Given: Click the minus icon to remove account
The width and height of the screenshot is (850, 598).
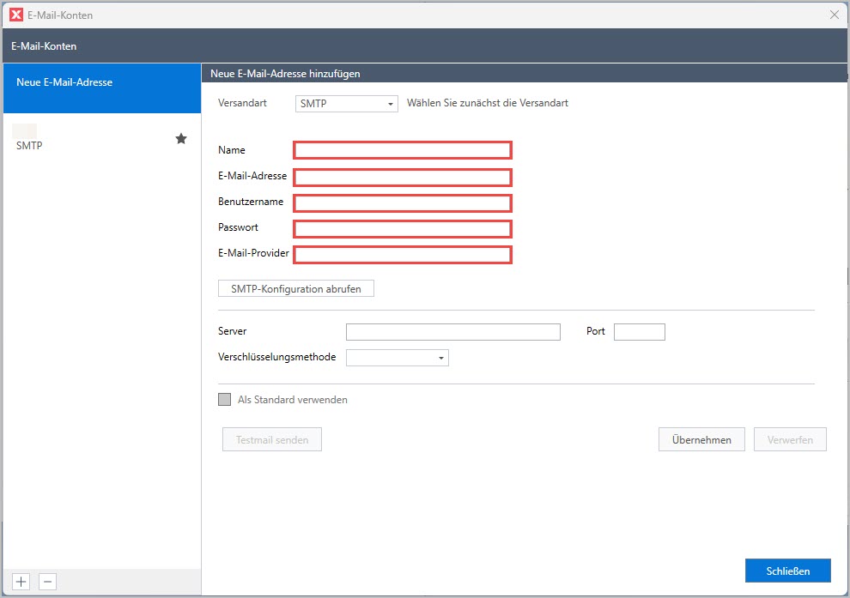Looking at the screenshot, I should pos(48,582).
